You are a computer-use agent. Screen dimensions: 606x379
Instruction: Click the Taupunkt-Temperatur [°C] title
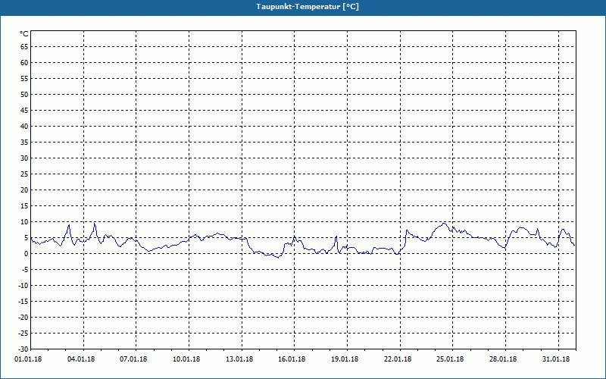tap(308, 7)
